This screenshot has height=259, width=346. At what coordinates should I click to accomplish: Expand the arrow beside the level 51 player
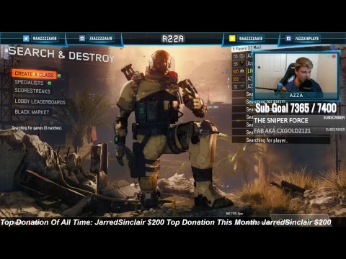click(x=229, y=86)
